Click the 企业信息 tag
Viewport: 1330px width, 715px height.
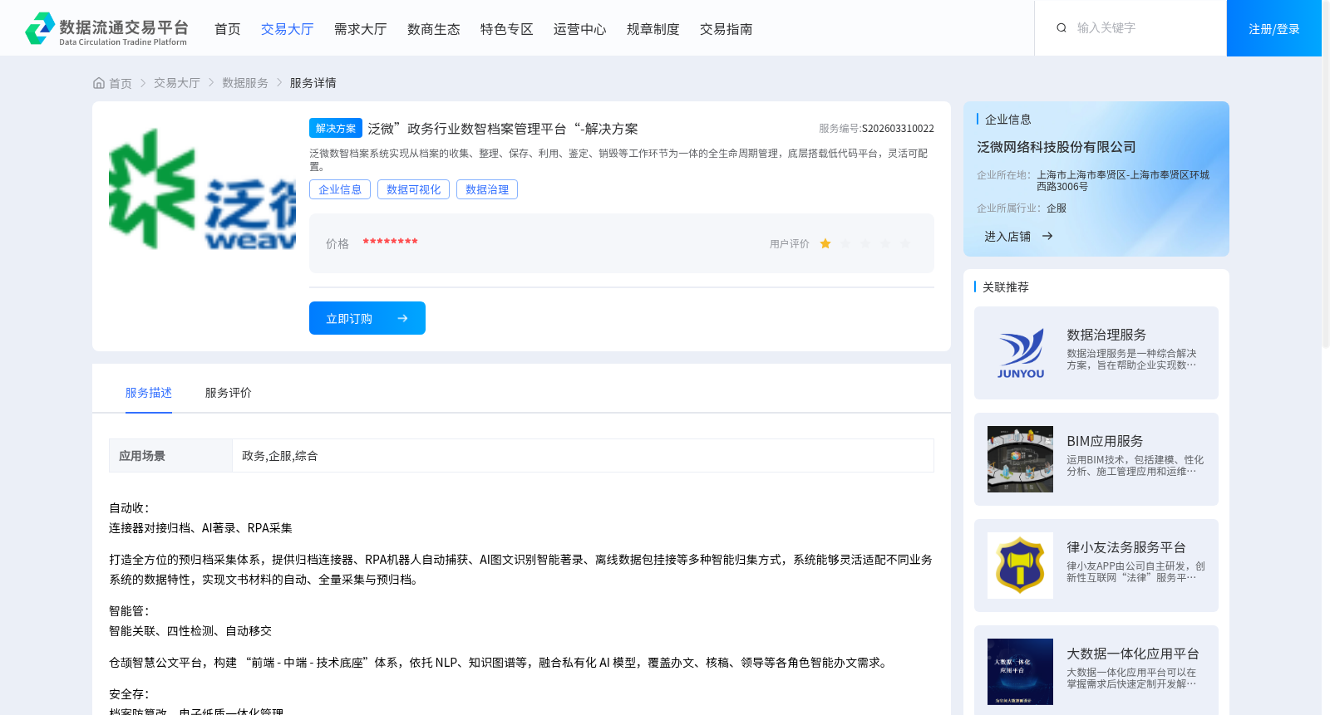[340, 189]
